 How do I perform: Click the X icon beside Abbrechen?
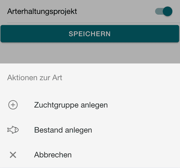pos(13,155)
